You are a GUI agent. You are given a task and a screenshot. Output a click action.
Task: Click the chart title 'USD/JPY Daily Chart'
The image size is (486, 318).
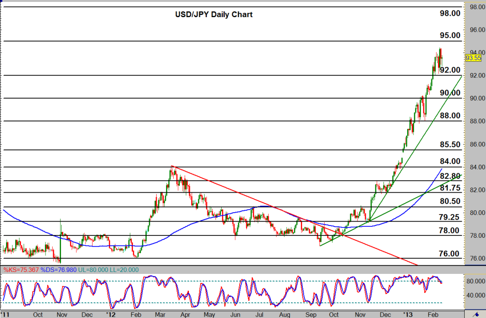pyautogui.click(x=214, y=15)
